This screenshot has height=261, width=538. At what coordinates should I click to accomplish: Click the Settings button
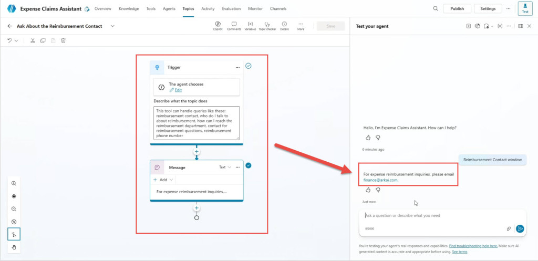tap(488, 8)
